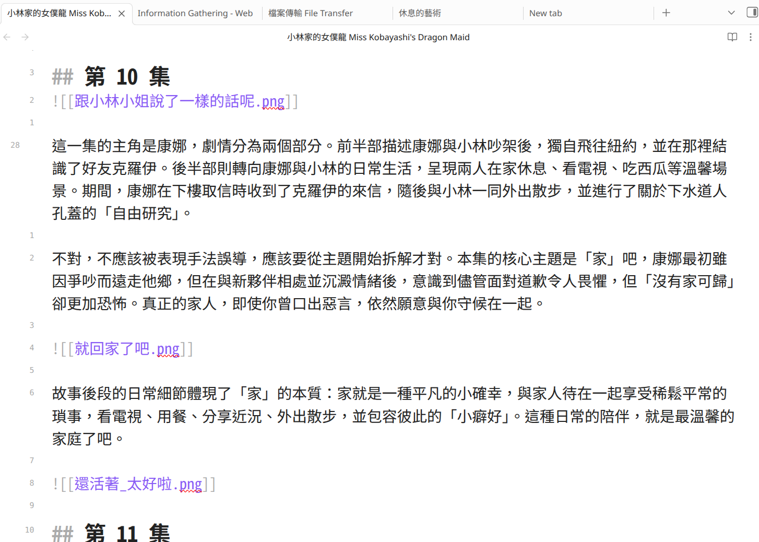Open the 就回家了吧.png embed link
759x542 pixels.
click(x=127, y=349)
